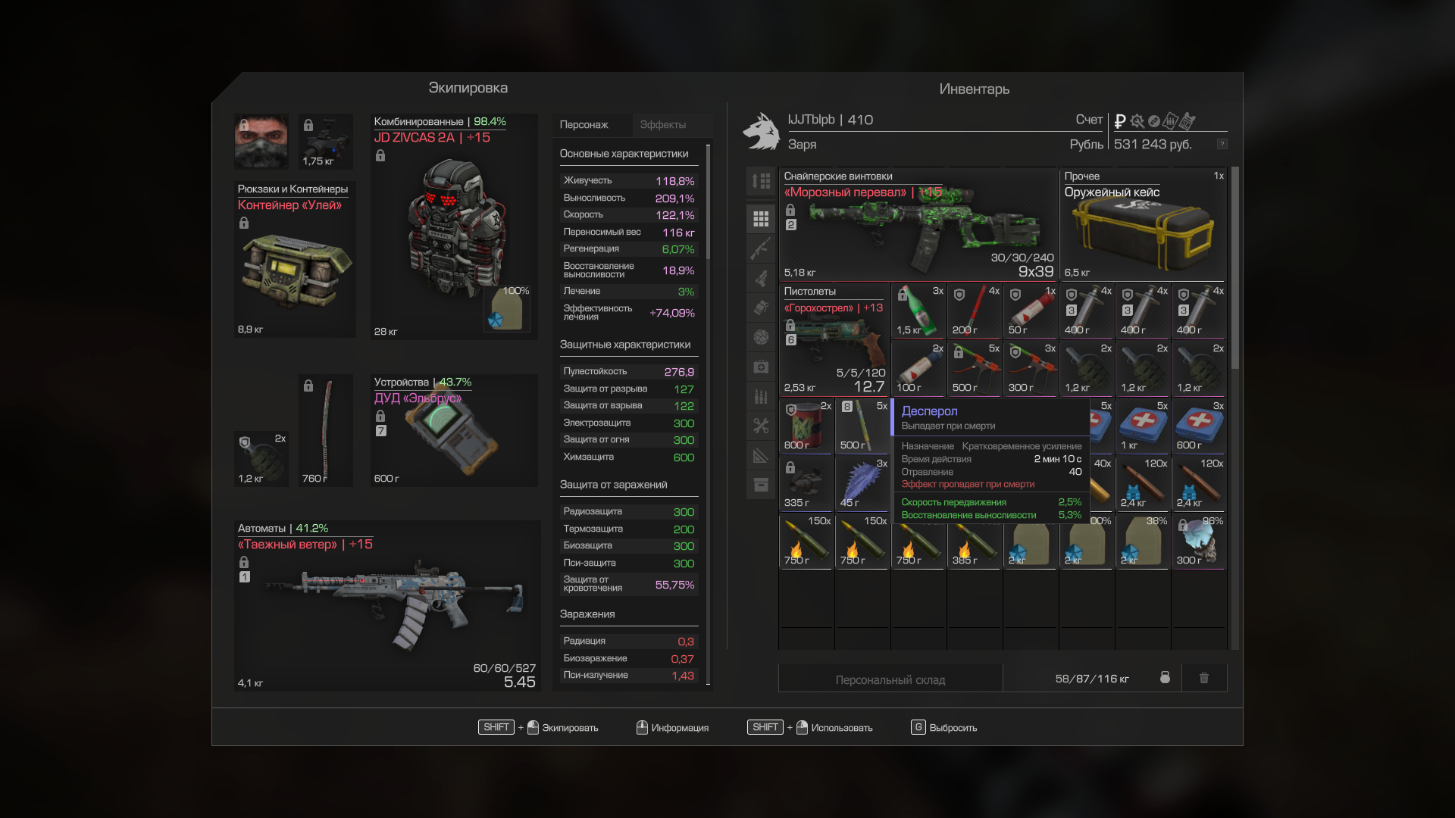Open the question mark help button
Image resolution: width=1455 pixels, height=818 pixels.
pos(1222,144)
